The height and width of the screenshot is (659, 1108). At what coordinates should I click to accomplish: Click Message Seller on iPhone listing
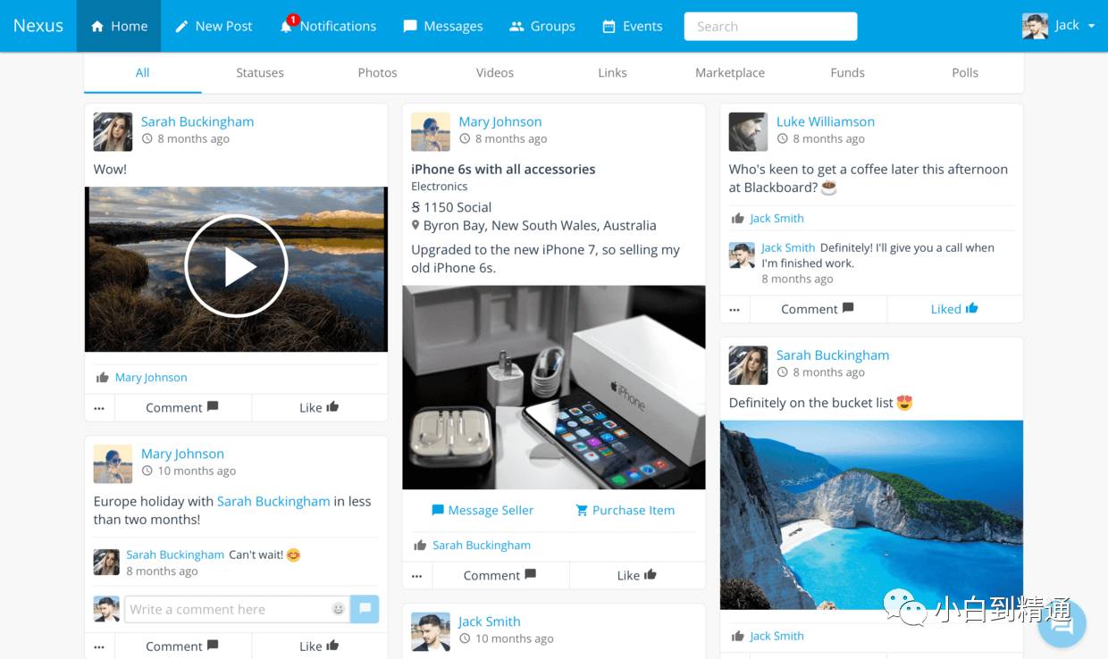pyautogui.click(x=483, y=510)
